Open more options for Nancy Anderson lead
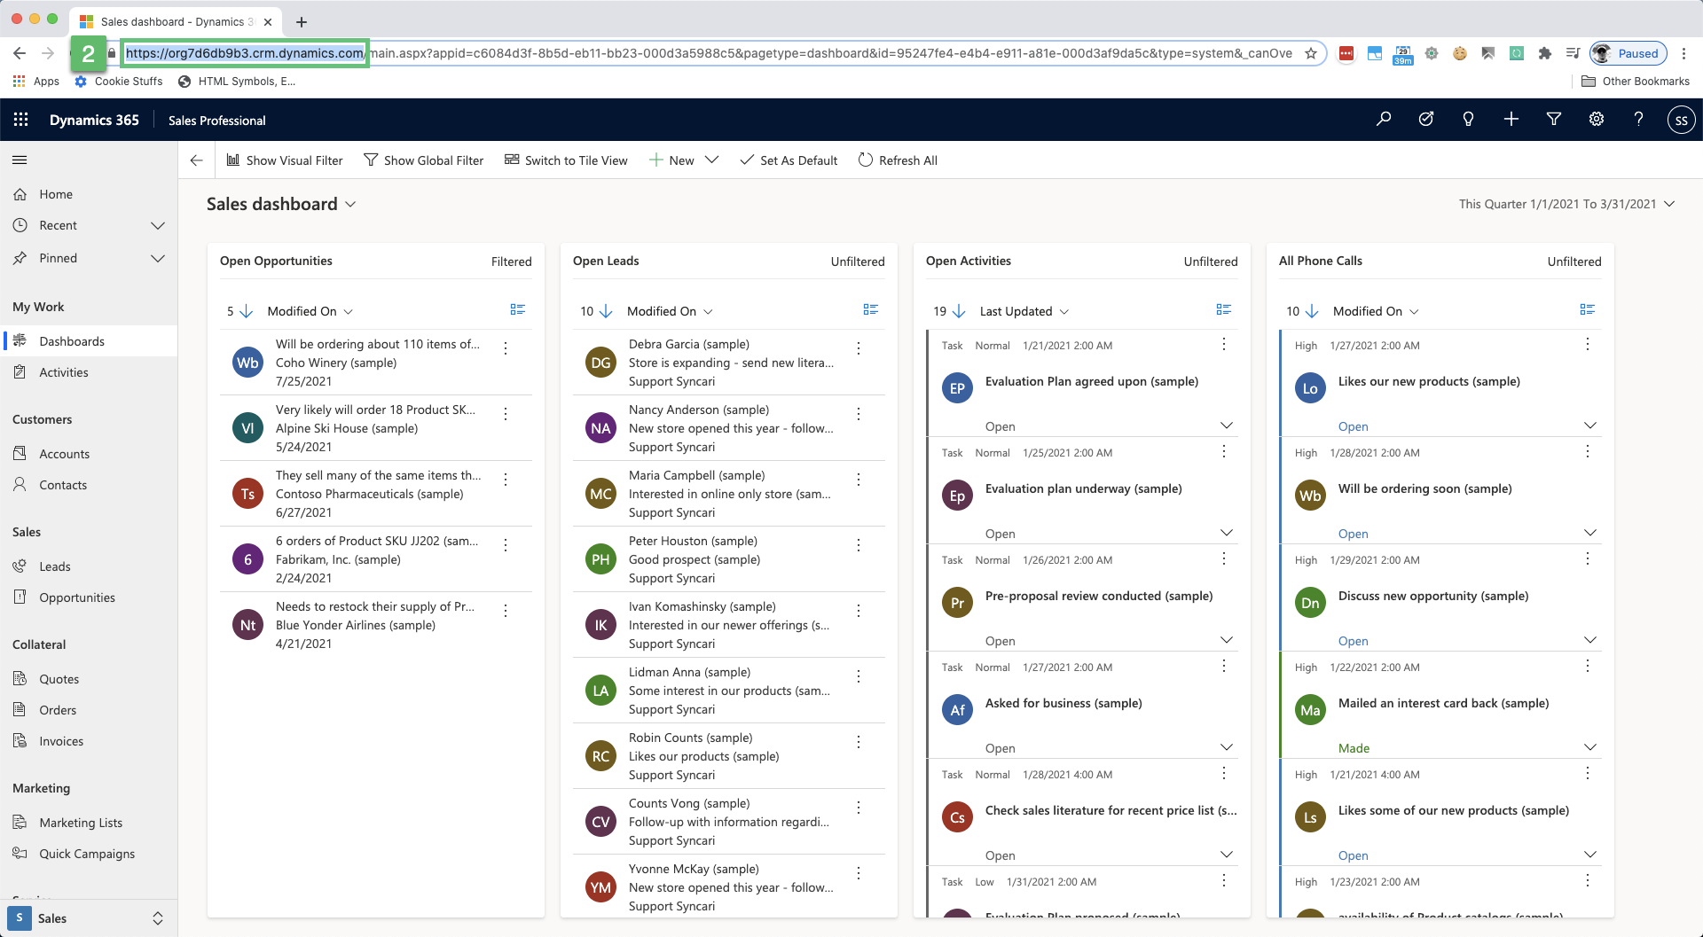Viewport: 1703px width, 937px height. 859,414
